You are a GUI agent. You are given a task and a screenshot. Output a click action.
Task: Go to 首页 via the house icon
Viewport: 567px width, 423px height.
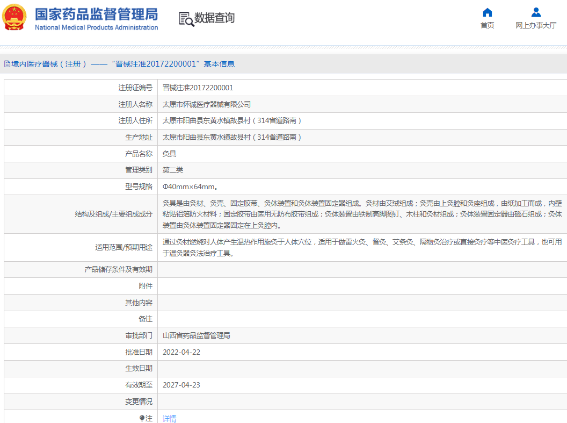click(x=488, y=12)
